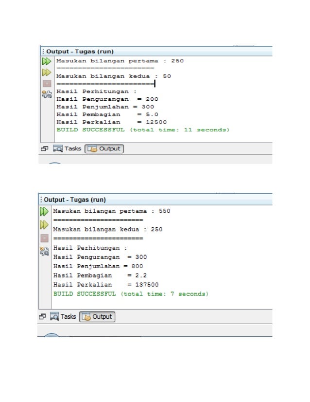Click 'Masukan bilangan pertama : 250' line
This screenshot has width=310, height=402.
click(120, 61)
